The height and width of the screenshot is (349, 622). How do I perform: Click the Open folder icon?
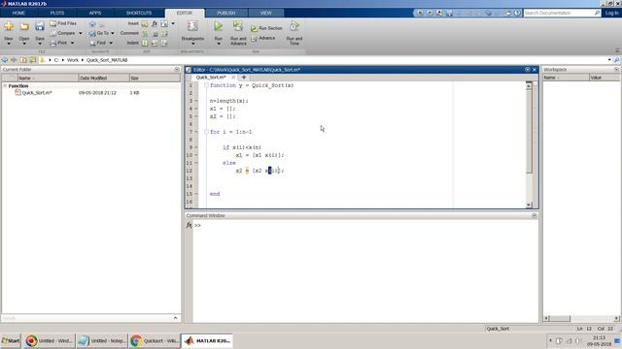(24, 27)
